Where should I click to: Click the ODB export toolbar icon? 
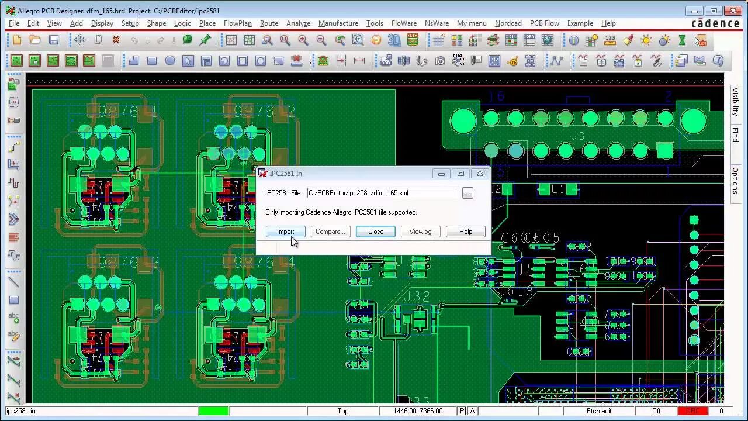(x=386, y=61)
